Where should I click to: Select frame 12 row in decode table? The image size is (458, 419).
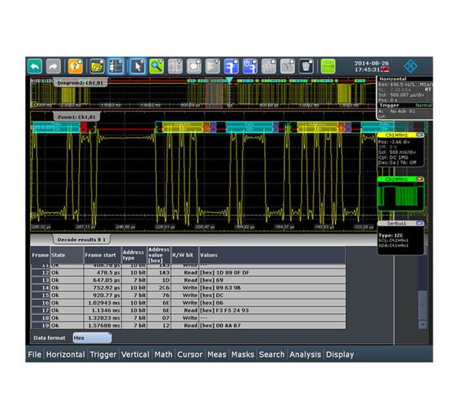click(188, 272)
